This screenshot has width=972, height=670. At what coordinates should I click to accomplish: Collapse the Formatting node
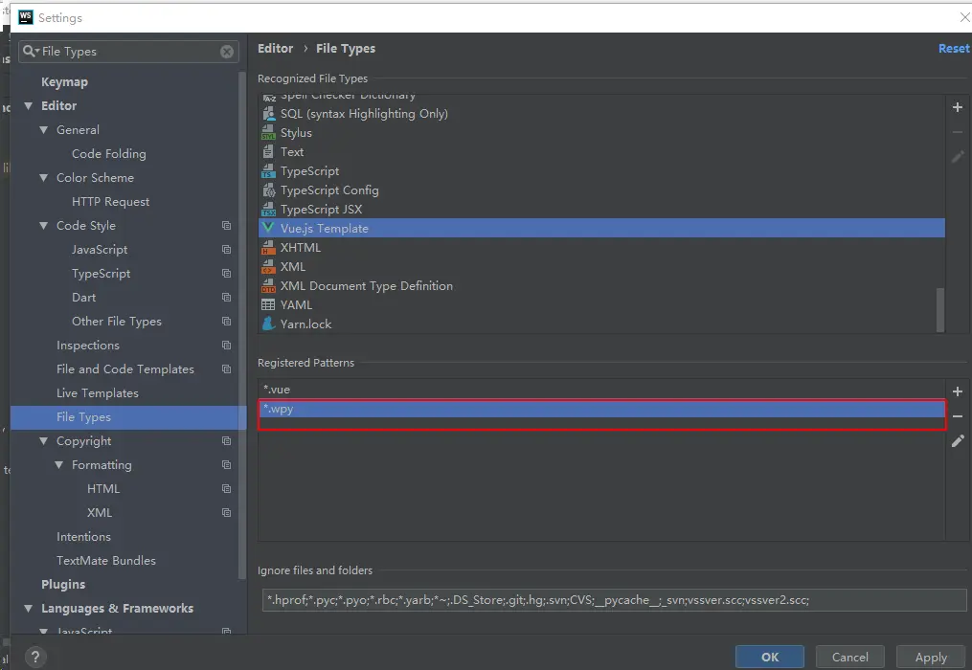58,465
